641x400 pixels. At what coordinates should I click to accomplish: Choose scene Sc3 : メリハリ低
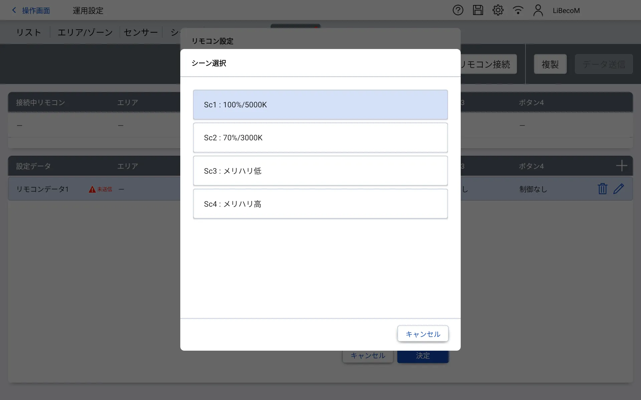(320, 171)
